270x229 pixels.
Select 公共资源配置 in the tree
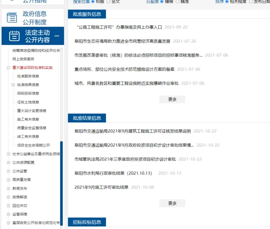coord(23,162)
